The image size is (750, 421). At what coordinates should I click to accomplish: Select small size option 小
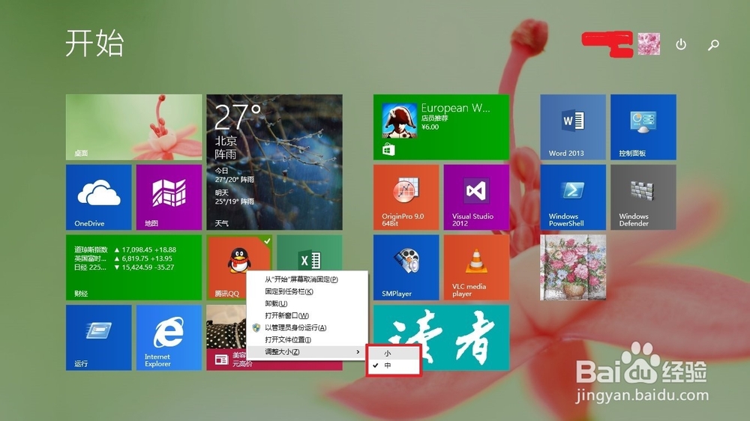(394, 353)
